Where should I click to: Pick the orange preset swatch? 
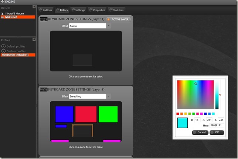181,114
